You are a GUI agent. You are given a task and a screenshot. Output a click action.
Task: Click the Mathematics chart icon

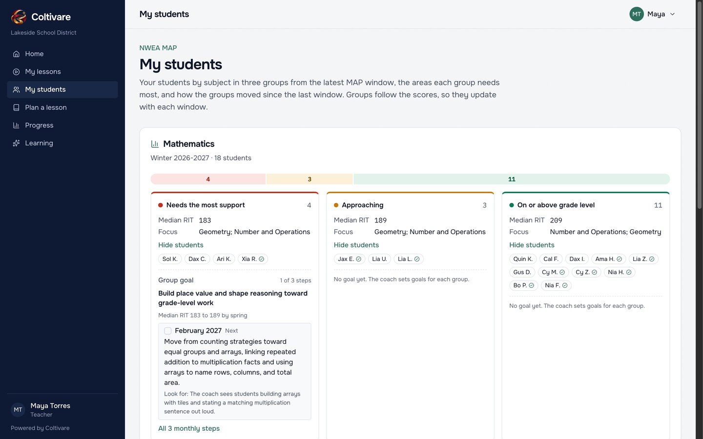pyautogui.click(x=155, y=144)
